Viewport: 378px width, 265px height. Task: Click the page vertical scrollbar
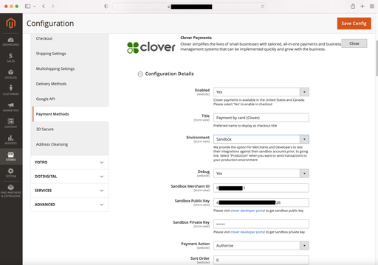[x=377, y=58]
